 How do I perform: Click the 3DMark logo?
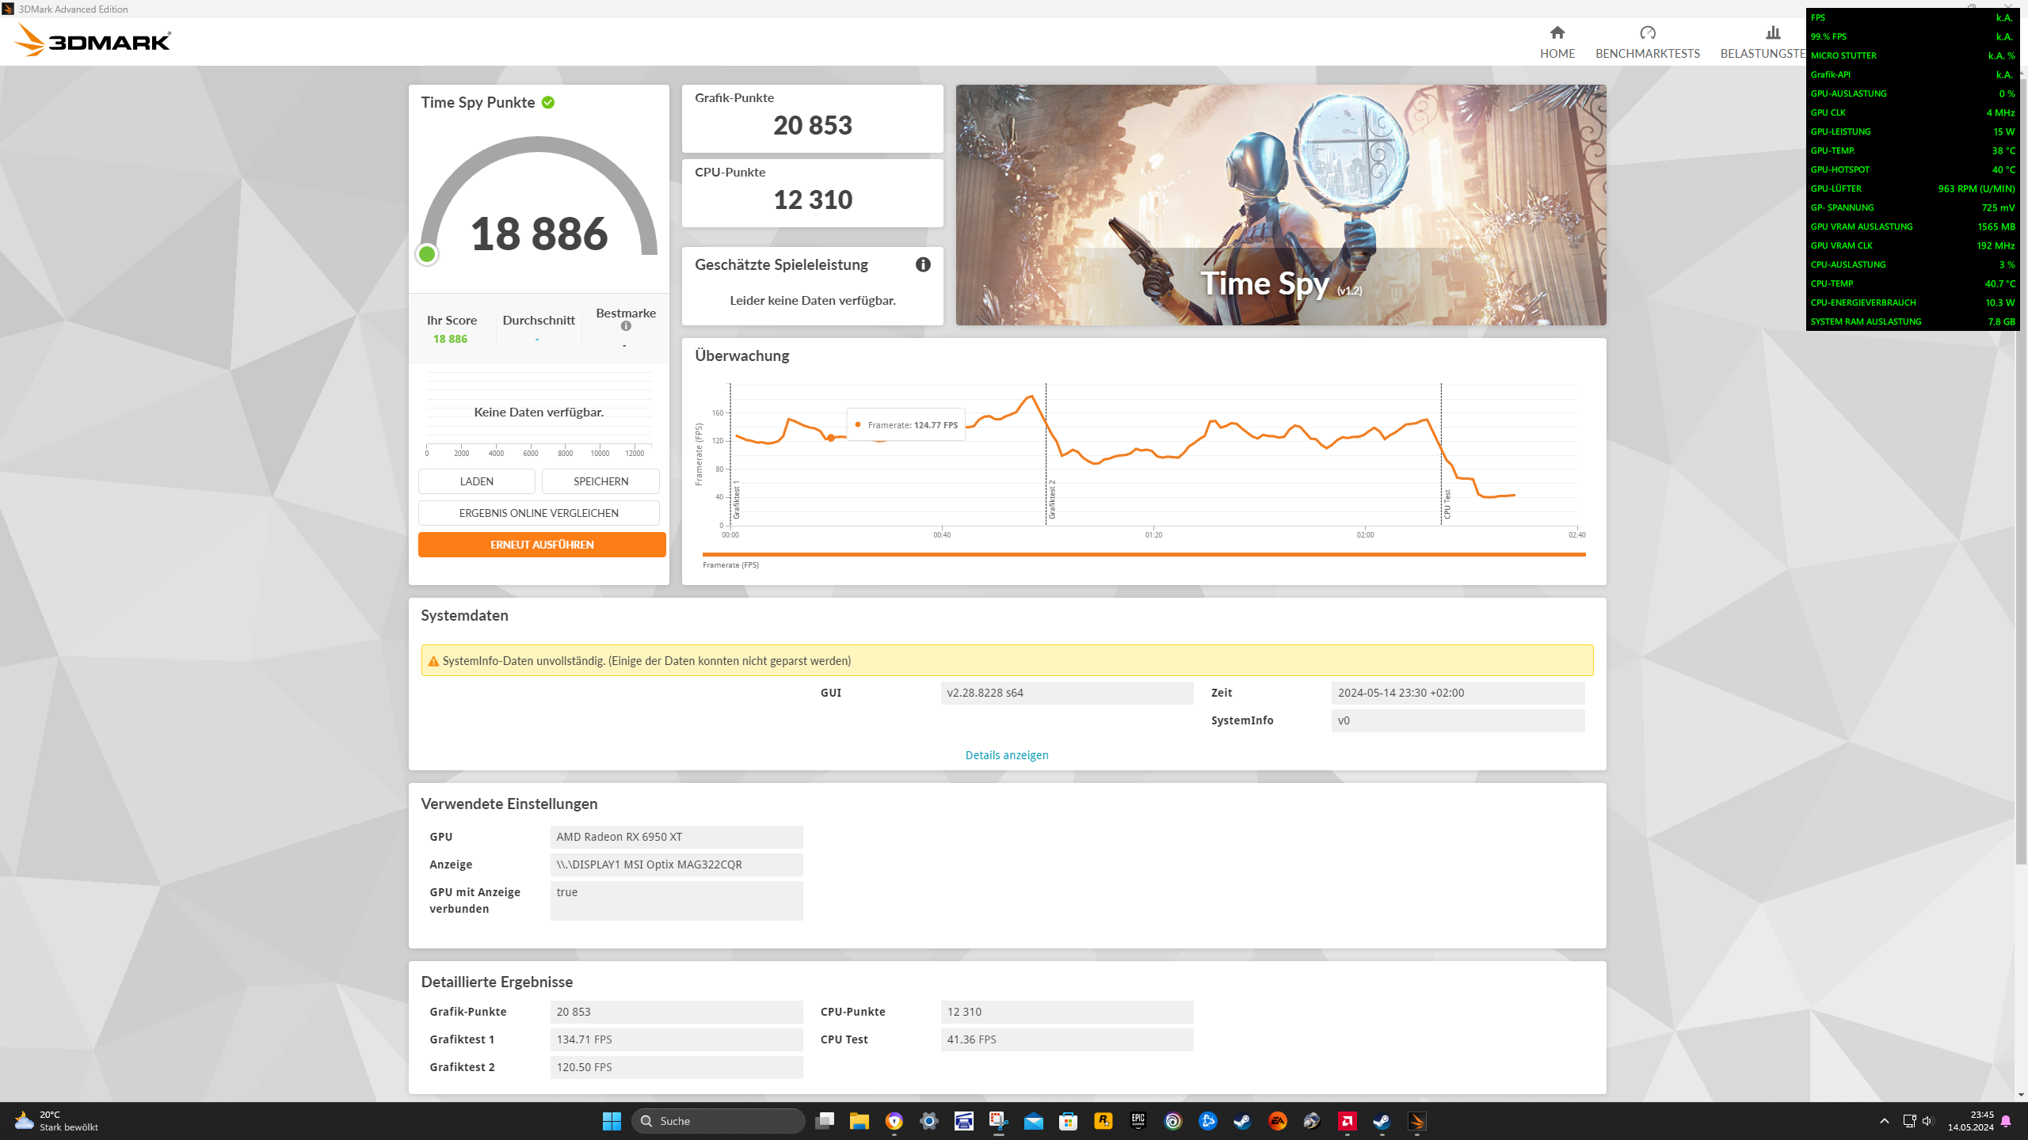point(93,40)
